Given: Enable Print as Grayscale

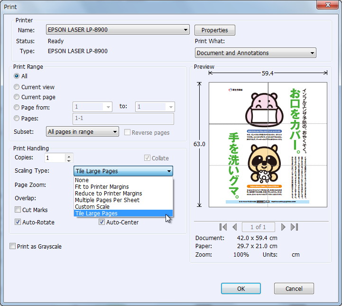Looking at the screenshot, I should pos(12,246).
